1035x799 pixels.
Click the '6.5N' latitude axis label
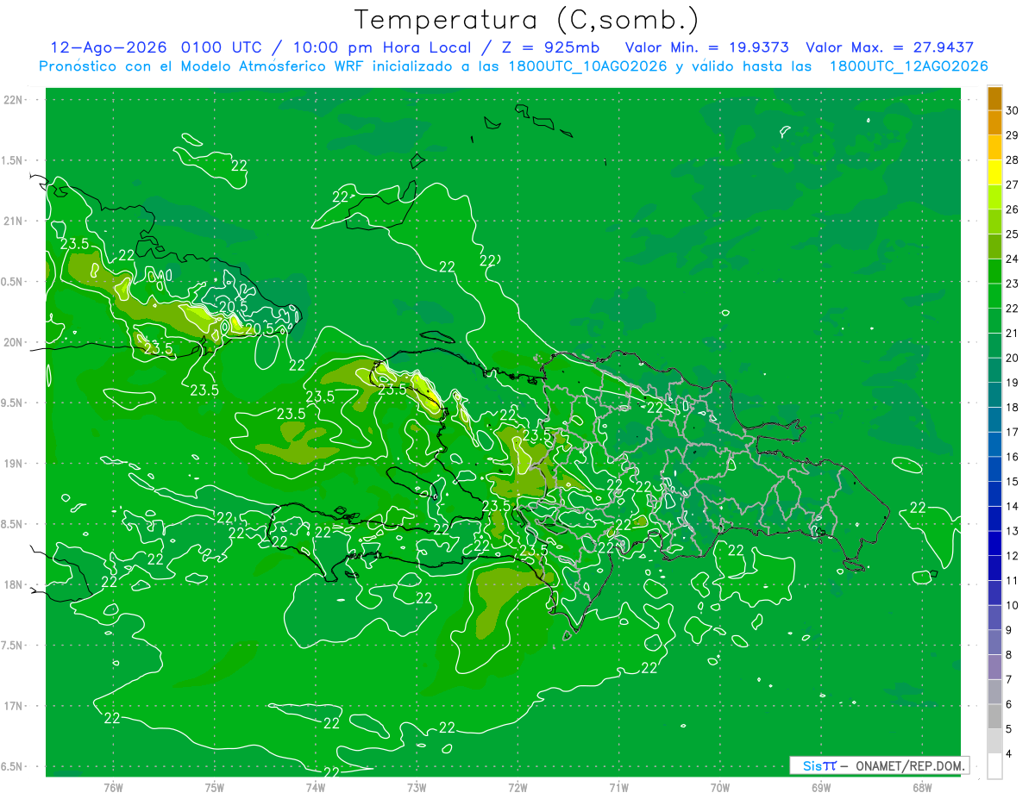tap(13, 766)
